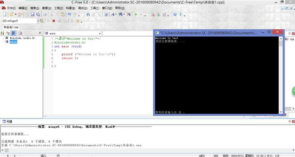
Task: Click the printf line in code editor
Action: click(x=88, y=54)
